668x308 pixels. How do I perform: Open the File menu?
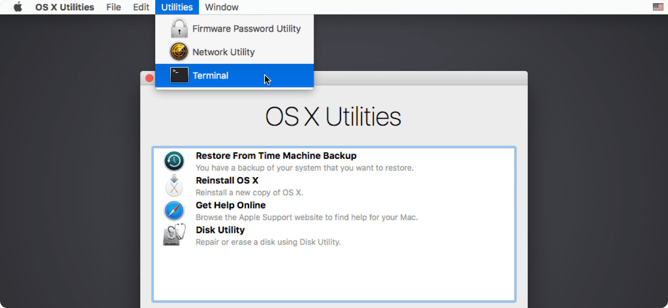click(x=113, y=7)
